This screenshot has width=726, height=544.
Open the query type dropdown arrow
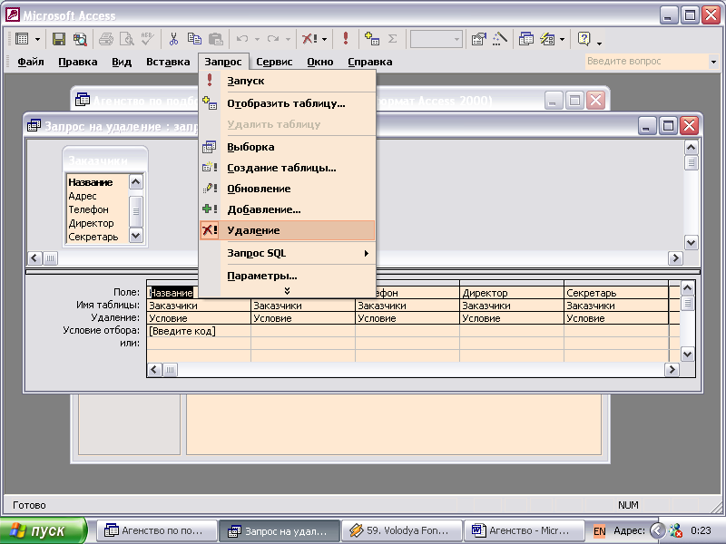(324, 39)
